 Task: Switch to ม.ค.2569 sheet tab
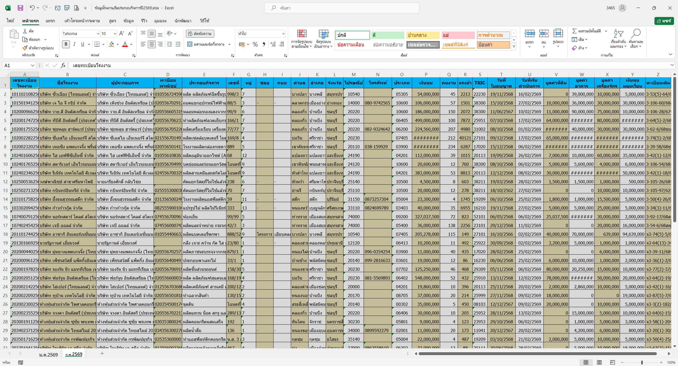48,355
